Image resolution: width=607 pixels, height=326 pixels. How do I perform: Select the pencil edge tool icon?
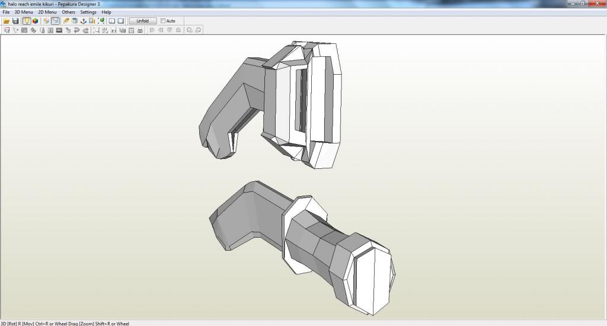click(66, 21)
